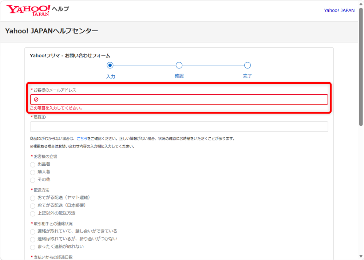Click the この項目を入力してください。 error message
The height and width of the screenshot is (260, 364).
click(x=56, y=108)
